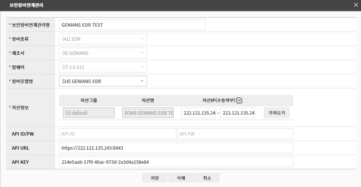
Task: Expand the 제조사 dropdown showing GENIANS
Action: (103, 53)
